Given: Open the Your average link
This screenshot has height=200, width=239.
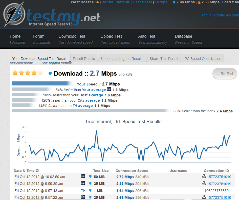Looking at the screenshot, I should (x=94, y=90).
